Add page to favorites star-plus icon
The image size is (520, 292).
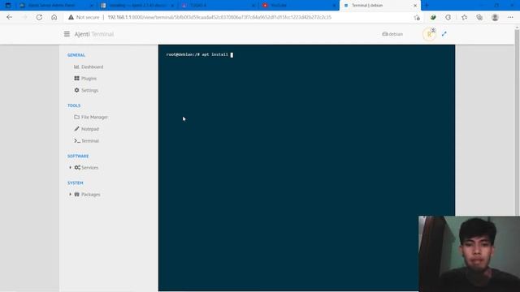tap(417, 17)
